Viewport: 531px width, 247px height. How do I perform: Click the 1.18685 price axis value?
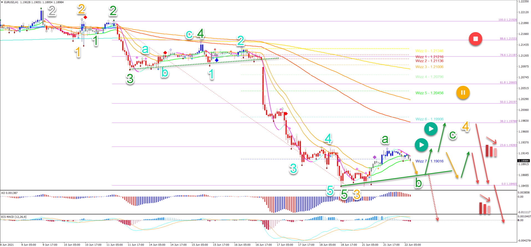click(524, 175)
